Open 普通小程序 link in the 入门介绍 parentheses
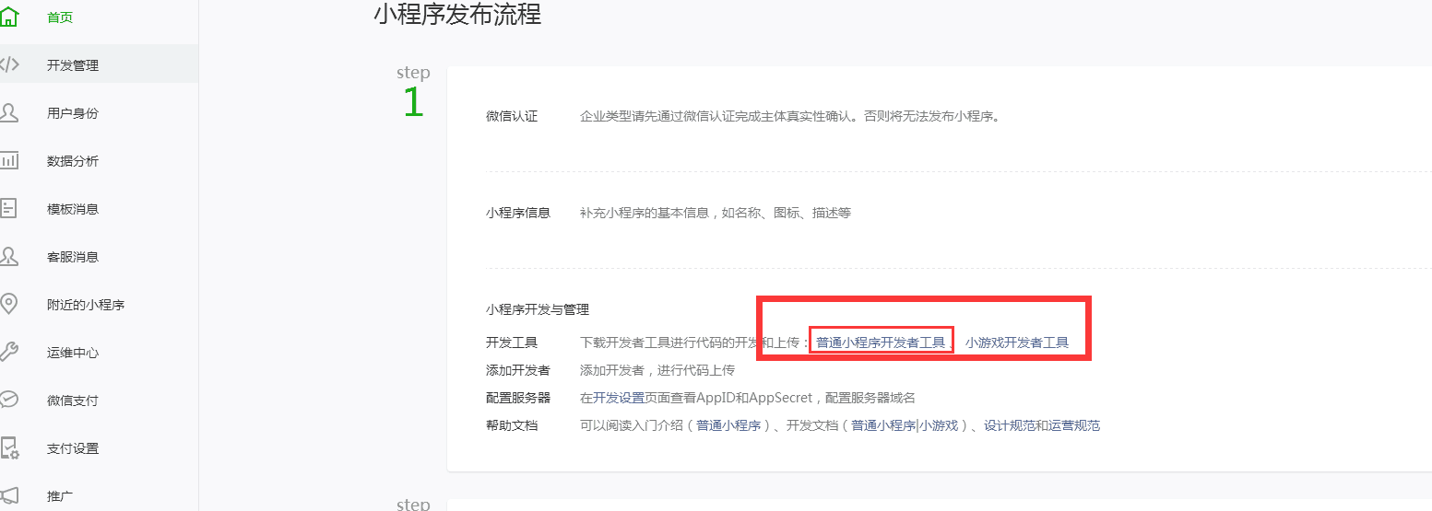This screenshot has height=511, width=1432. [x=728, y=425]
